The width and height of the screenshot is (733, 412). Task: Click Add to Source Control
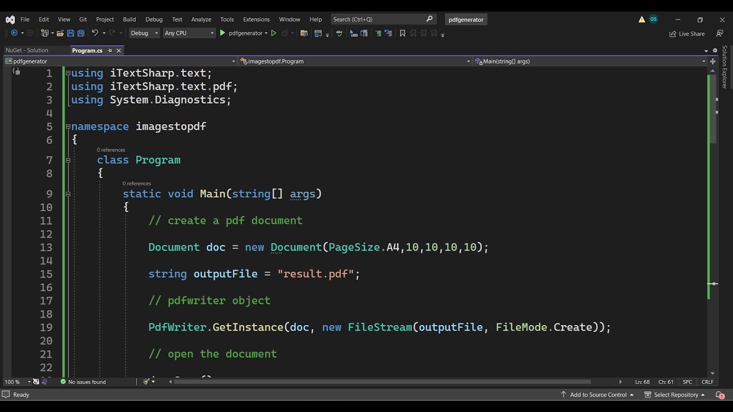pos(597,395)
